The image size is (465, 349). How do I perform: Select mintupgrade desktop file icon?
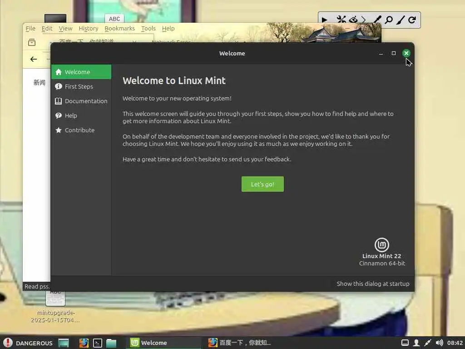[55, 307]
